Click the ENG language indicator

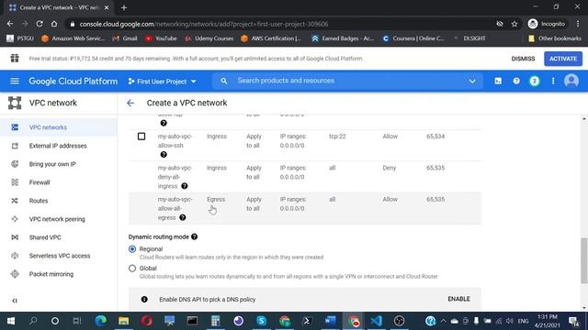(x=523, y=321)
